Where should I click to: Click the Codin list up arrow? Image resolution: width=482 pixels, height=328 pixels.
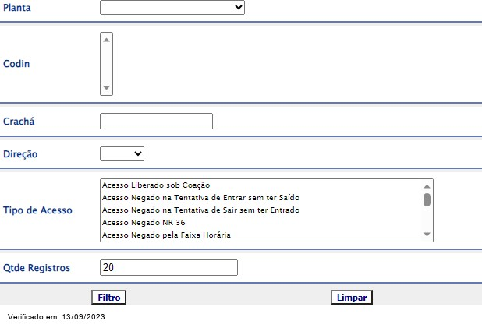coord(106,40)
